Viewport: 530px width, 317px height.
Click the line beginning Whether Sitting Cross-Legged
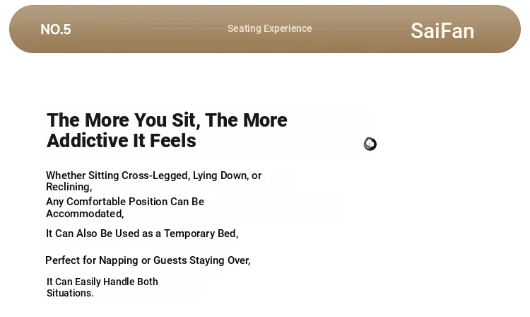tap(153, 175)
